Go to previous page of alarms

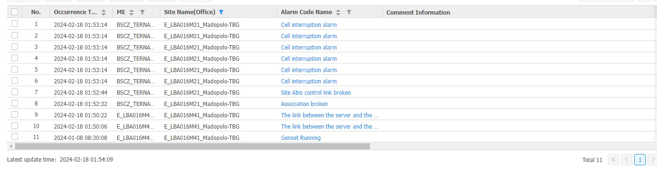tap(627, 160)
